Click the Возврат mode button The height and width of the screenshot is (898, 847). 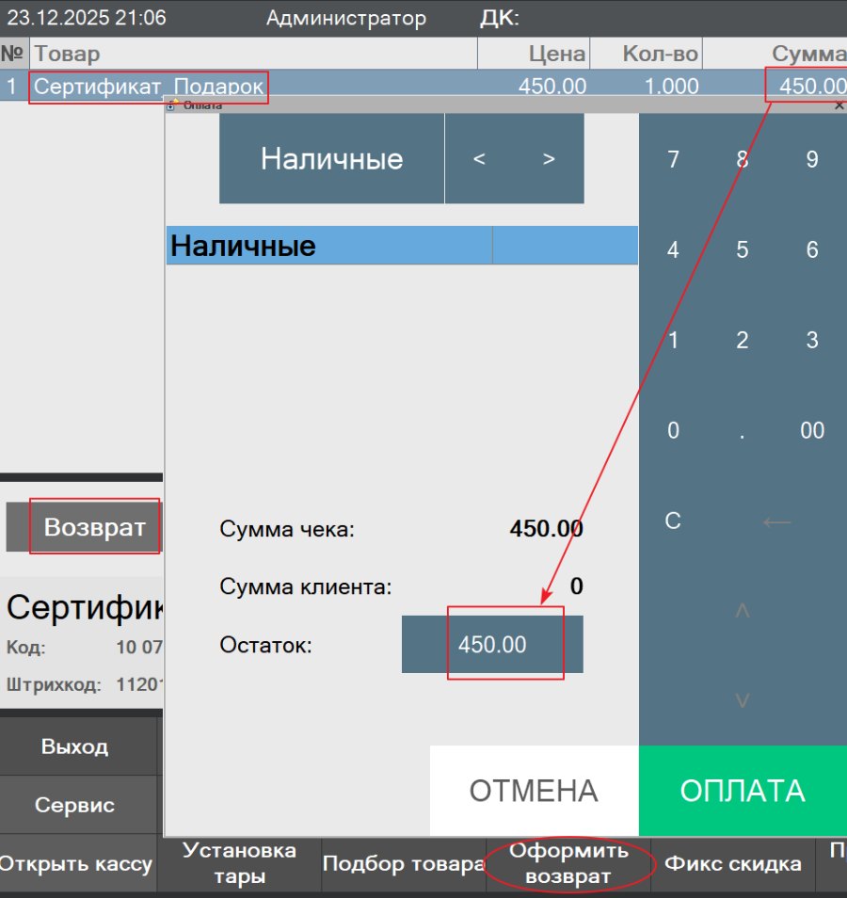tap(84, 527)
